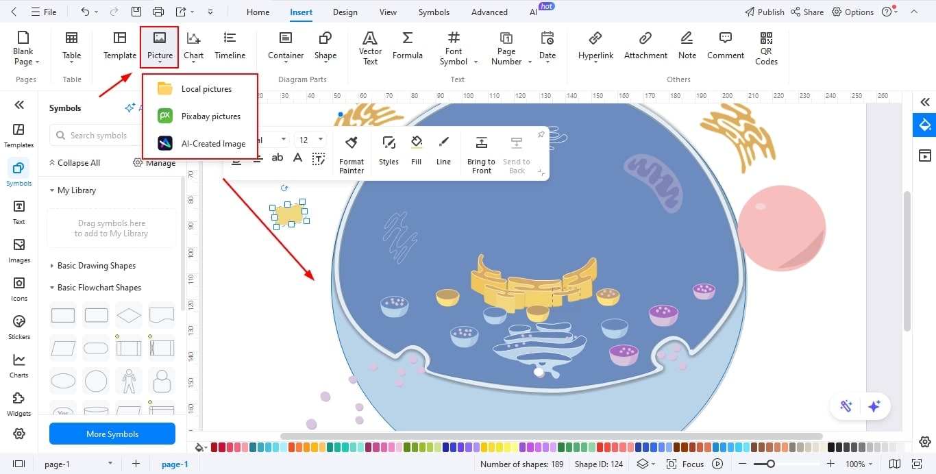Click the Publish button
Screen dimensions: 936x474
[x=764, y=12]
